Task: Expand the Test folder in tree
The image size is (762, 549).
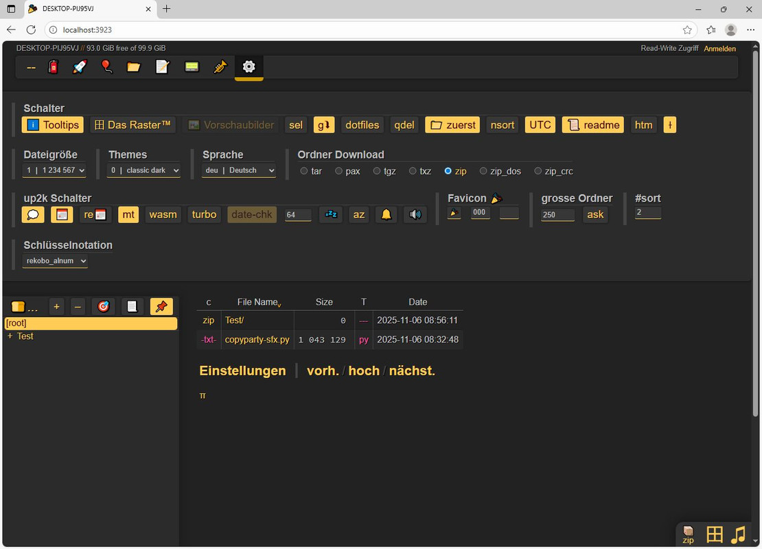Action: 10,336
